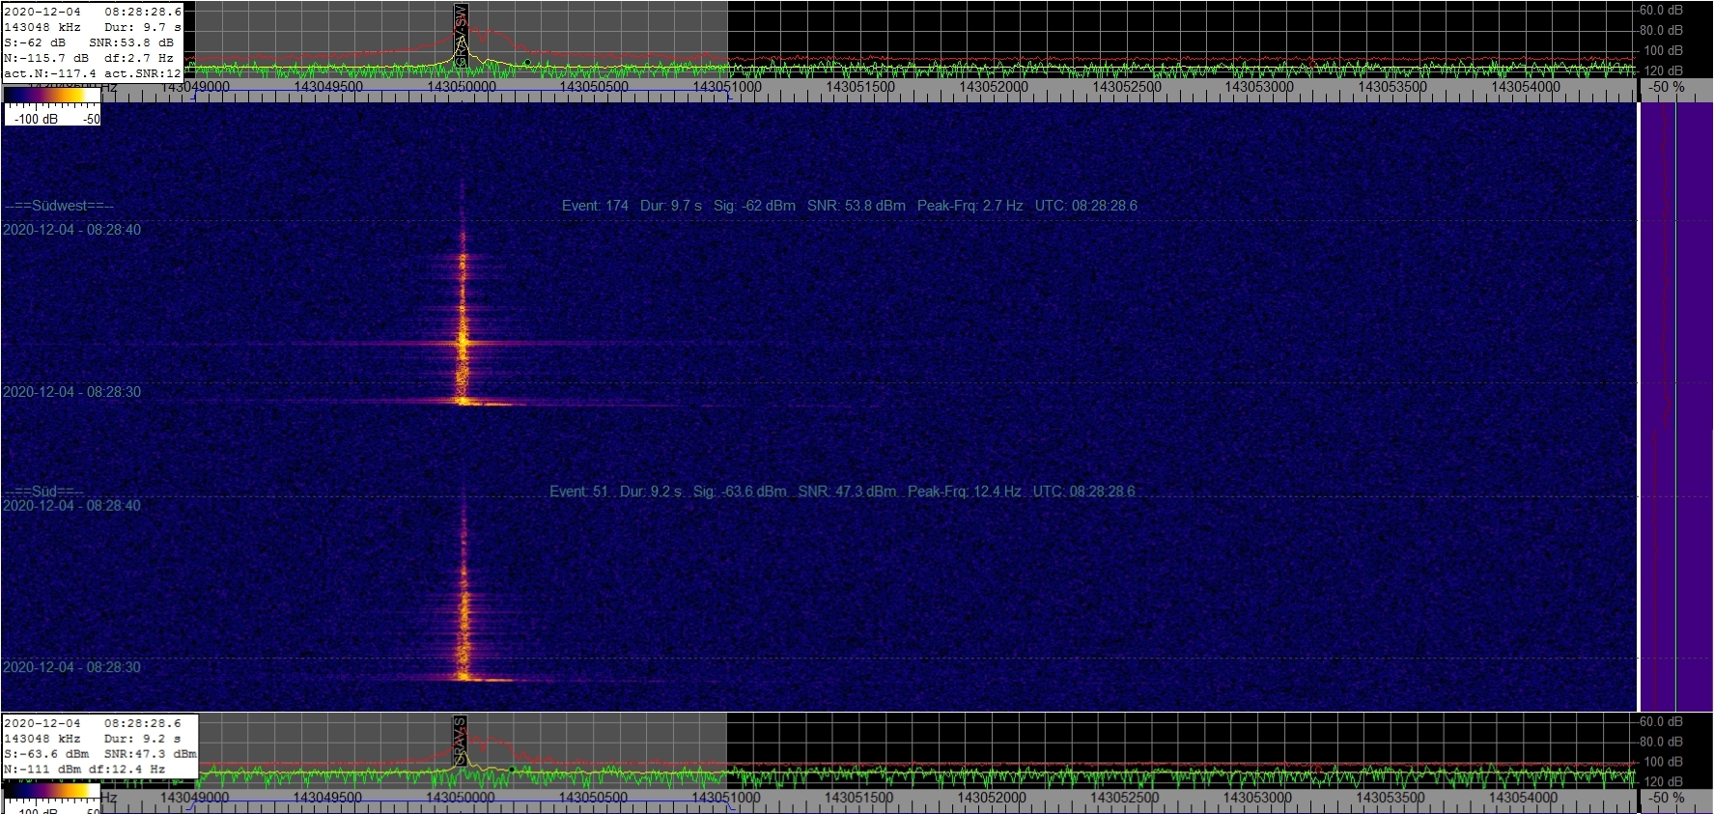Click top axis label 143049500
Screen dimensions: 1714x814
(328, 87)
